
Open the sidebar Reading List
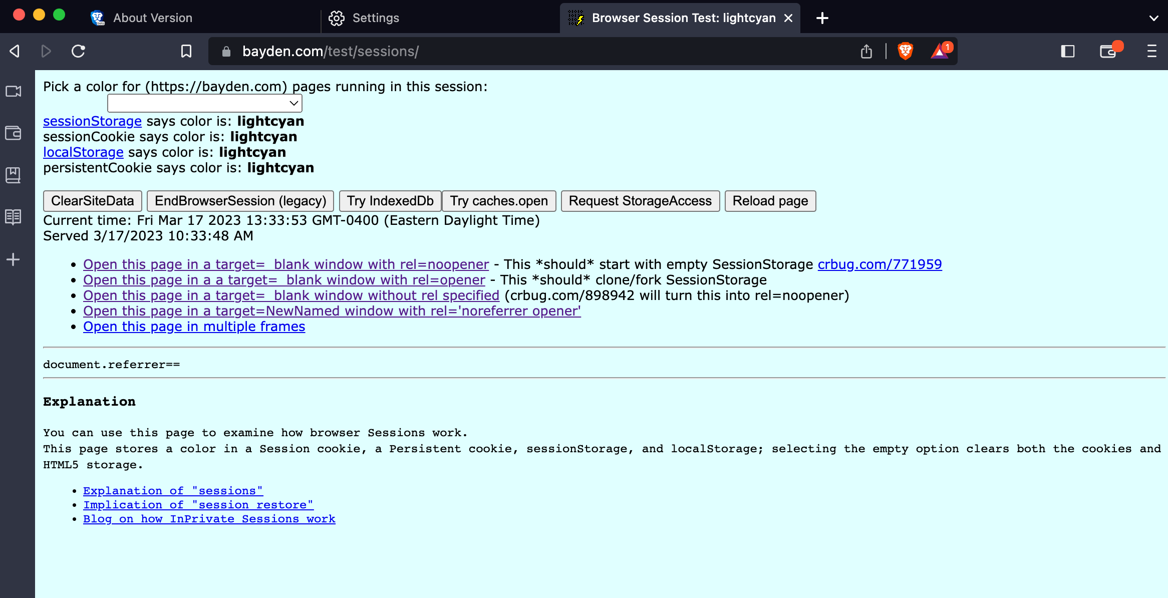pyautogui.click(x=14, y=217)
